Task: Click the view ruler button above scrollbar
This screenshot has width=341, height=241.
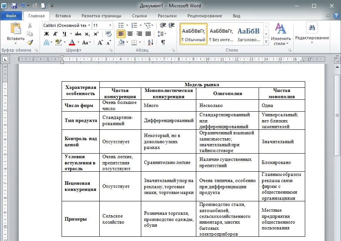Action: coord(337,60)
